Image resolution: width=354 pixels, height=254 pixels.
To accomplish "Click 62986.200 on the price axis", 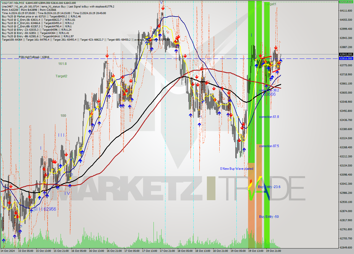I will pyautogui.click(x=346, y=193).
